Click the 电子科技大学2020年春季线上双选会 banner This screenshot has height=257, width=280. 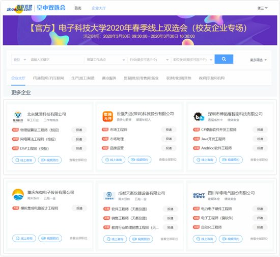tap(140, 30)
